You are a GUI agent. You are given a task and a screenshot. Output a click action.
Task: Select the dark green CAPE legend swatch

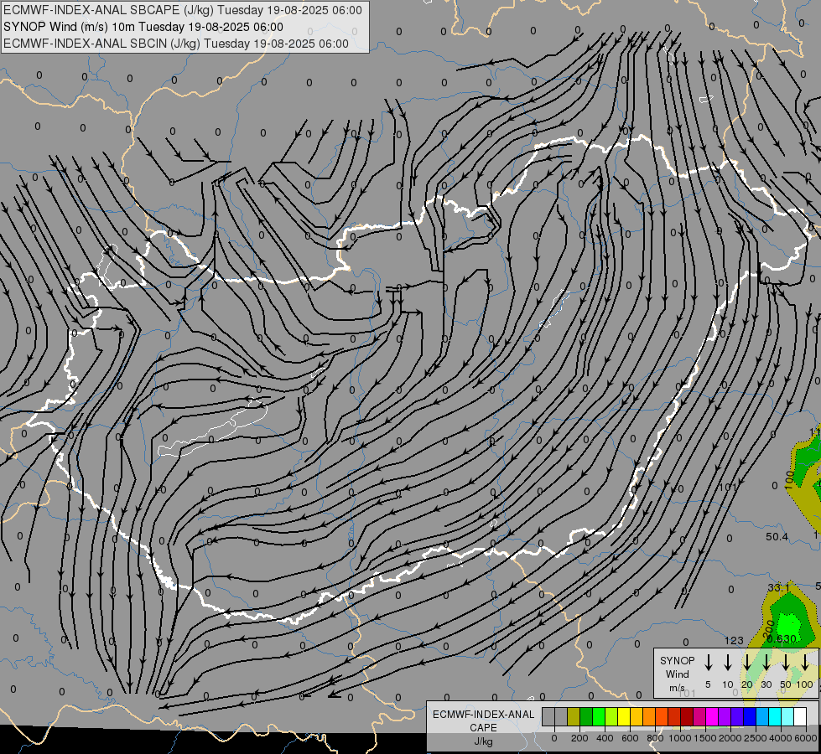coord(586,716)
